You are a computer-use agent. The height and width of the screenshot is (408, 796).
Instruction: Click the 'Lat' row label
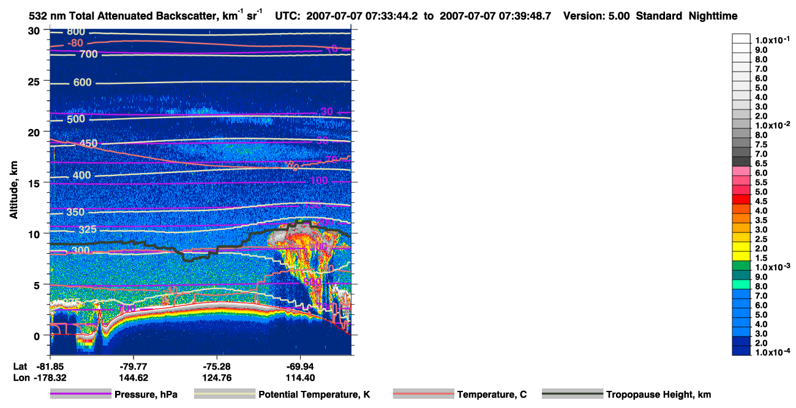point(20,366)
